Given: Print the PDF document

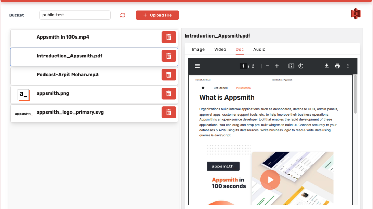Looking at the screenshot, I should click(x=337, y=66).
